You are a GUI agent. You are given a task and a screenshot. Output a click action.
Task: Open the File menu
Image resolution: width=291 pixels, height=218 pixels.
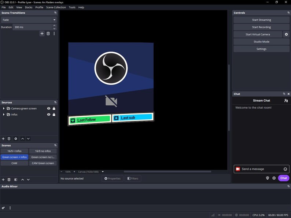(4, 7)
